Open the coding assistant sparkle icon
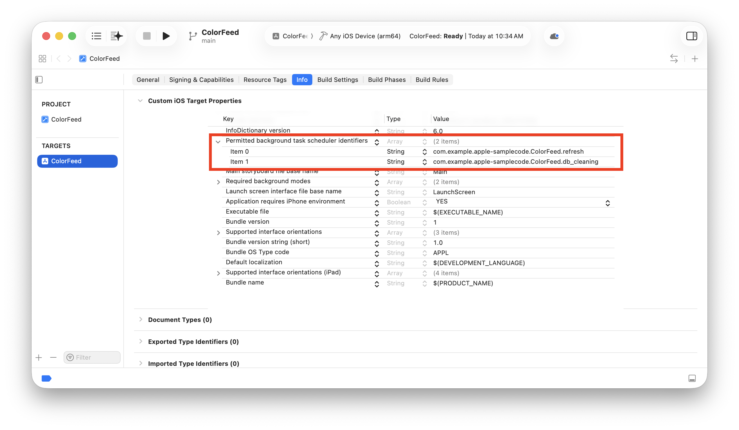The width and height of the screenshot is (739, 430). [x=116, y=36]
